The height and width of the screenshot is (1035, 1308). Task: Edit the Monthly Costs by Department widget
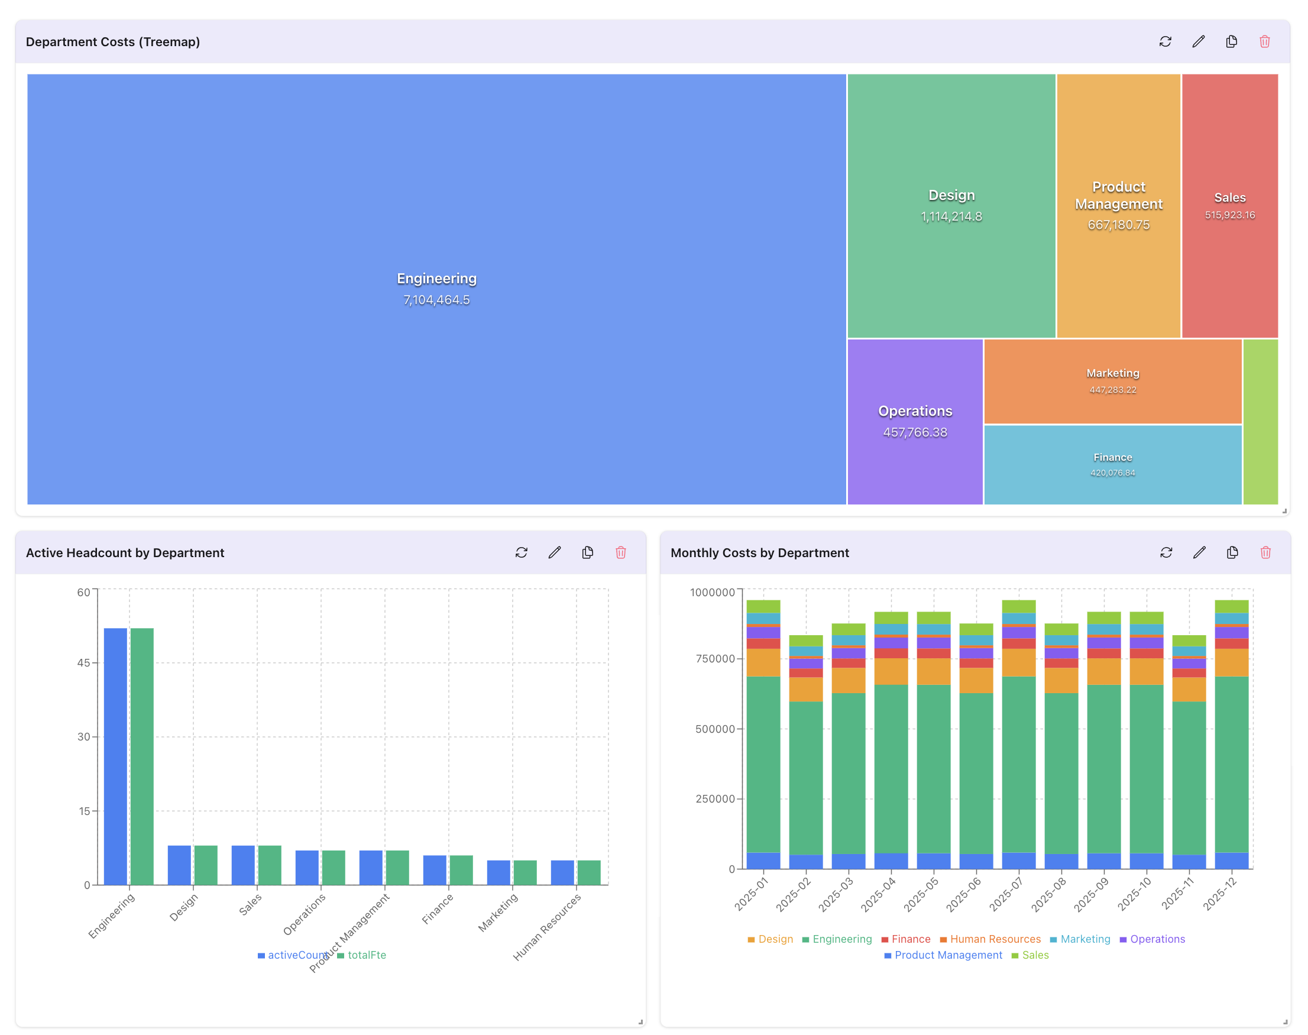click(x=1199, y=552)
